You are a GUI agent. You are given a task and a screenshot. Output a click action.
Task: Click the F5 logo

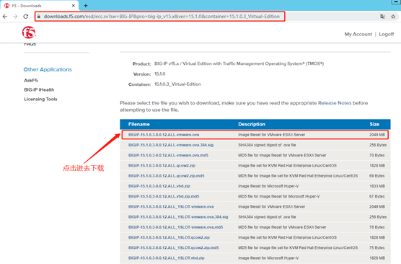coord(29,32)
